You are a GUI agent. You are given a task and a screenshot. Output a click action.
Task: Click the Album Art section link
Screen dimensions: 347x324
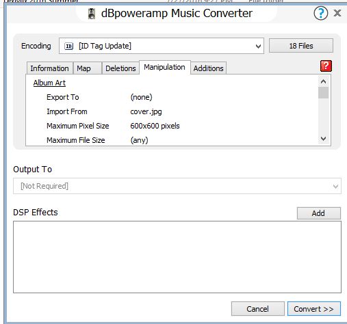pyautogui.click(x=49, y=83)
